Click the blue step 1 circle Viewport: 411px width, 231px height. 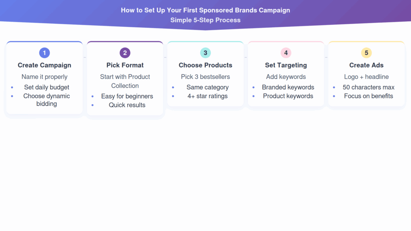45,53
